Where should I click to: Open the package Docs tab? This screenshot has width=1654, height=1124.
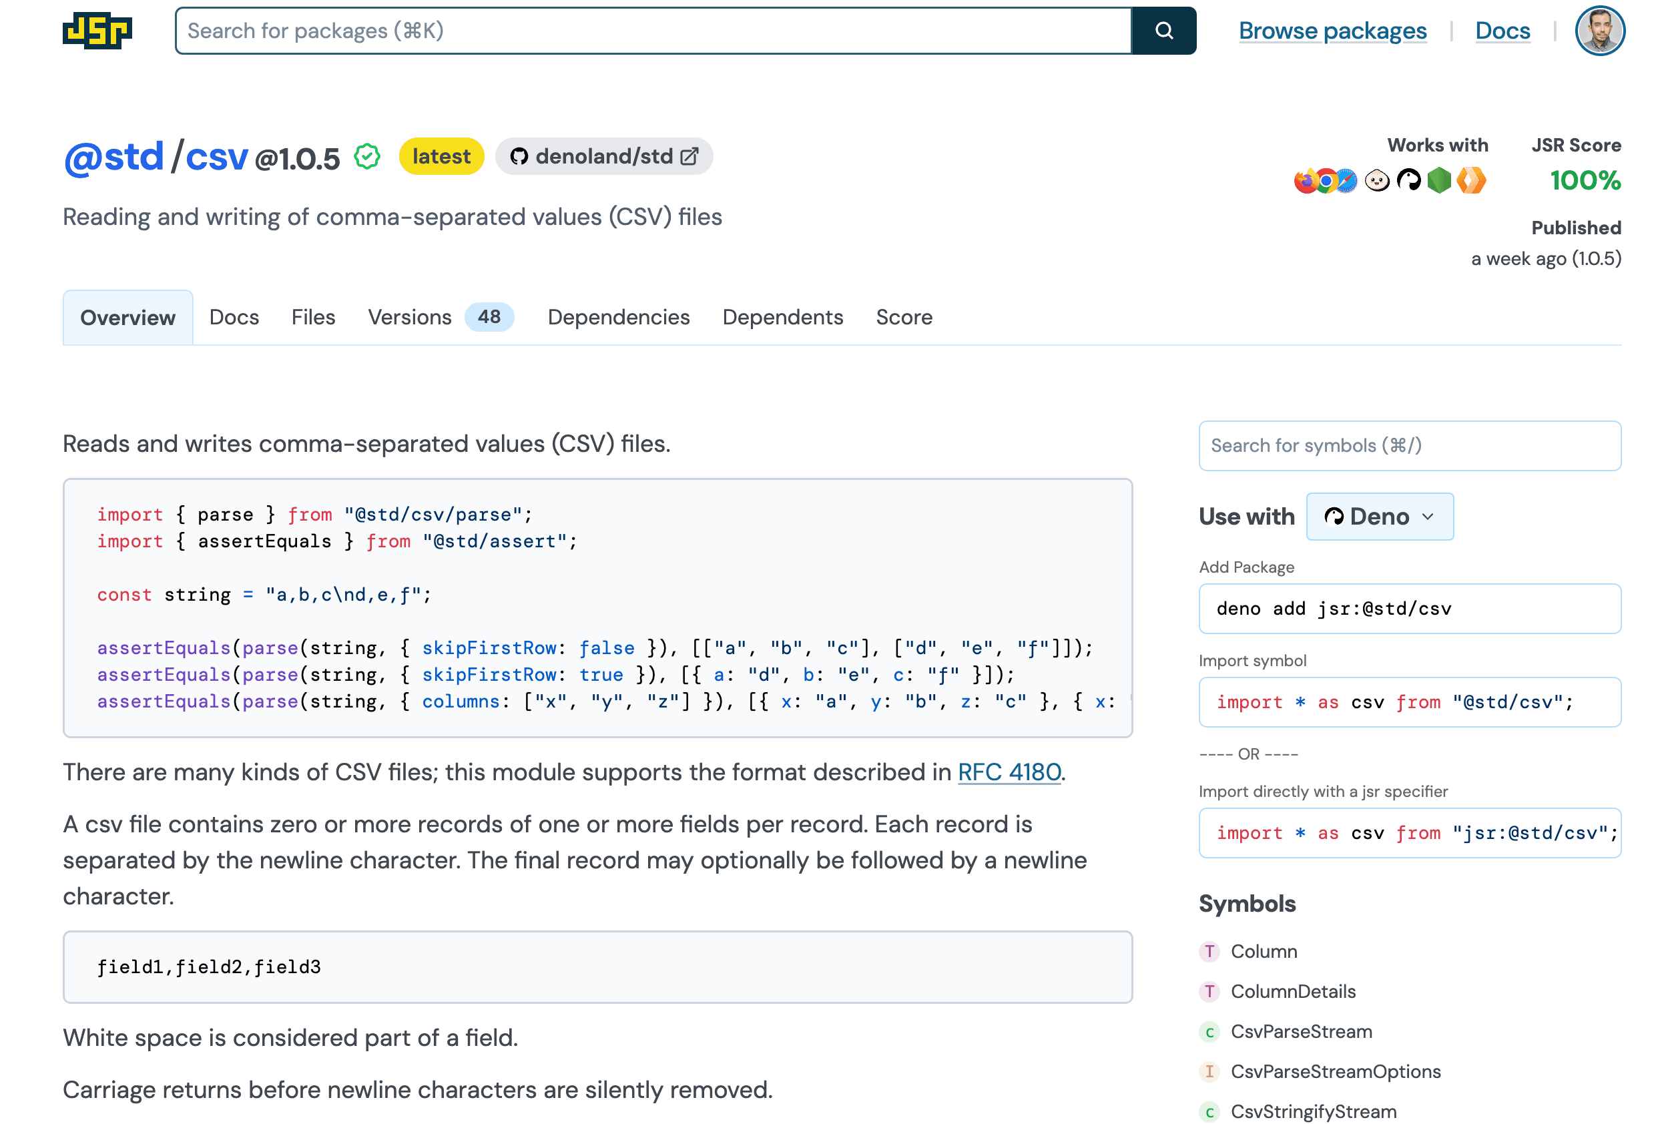click(x=234, y=318)
